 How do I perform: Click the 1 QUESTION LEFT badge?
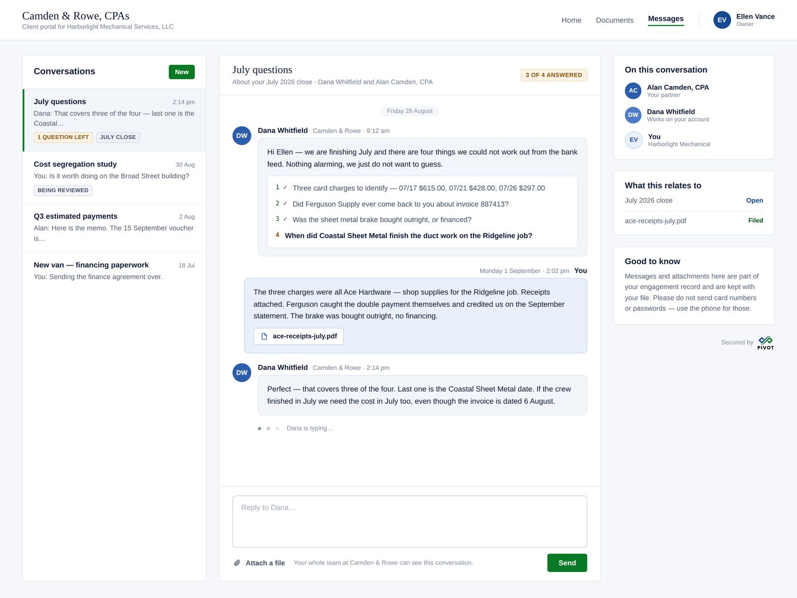pos(63,137)
